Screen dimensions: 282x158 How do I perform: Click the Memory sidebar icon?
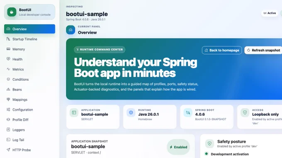tap(8, 49)
